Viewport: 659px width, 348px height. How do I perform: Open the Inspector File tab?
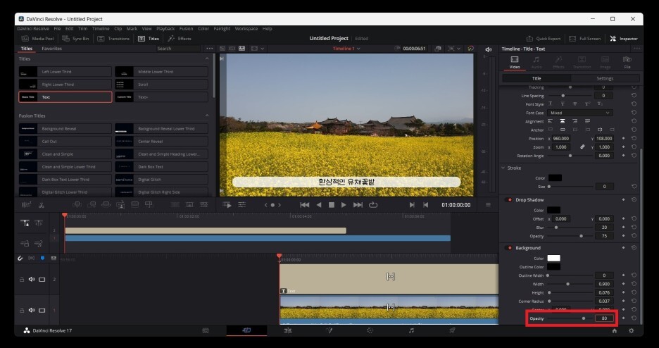[627, 62]
